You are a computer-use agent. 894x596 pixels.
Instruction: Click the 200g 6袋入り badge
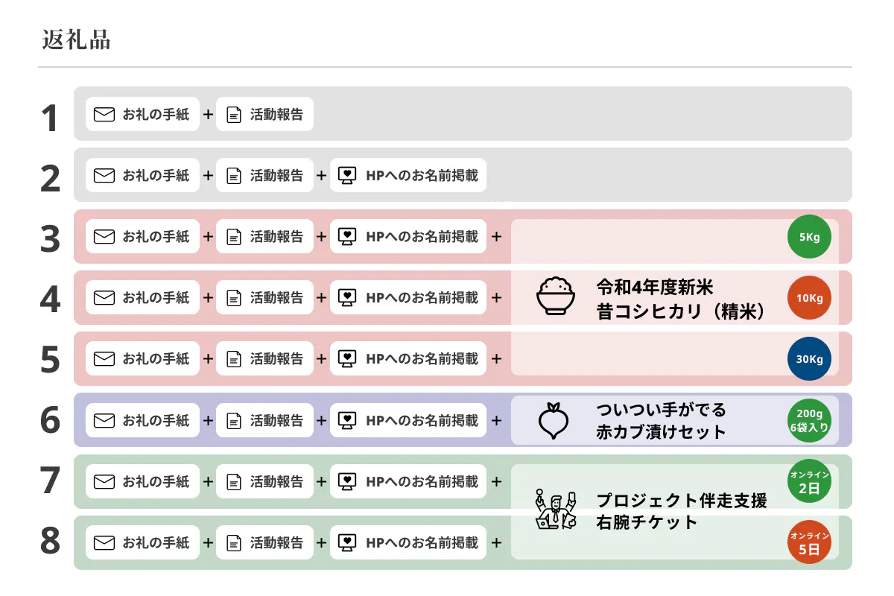[809, 420]
